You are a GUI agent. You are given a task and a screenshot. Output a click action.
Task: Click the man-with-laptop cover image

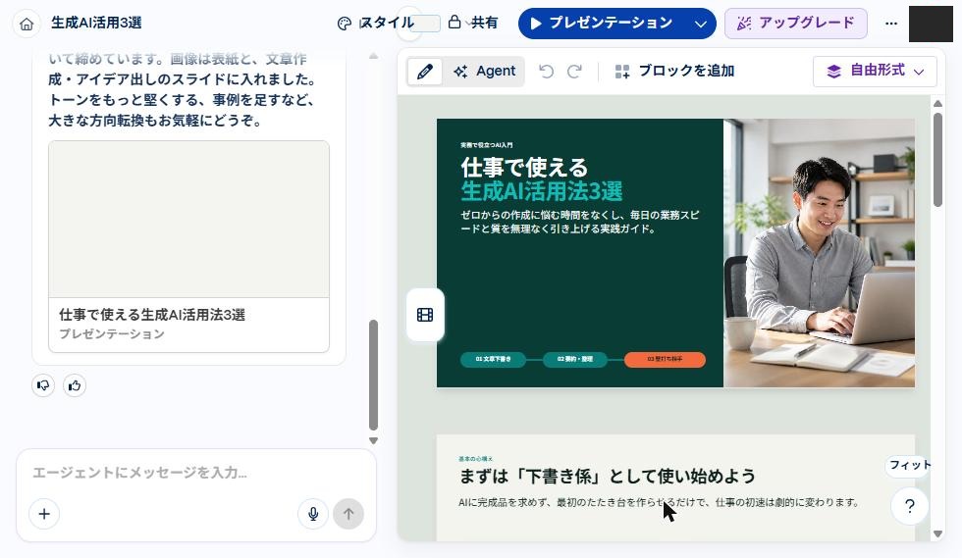click(819, 253)
